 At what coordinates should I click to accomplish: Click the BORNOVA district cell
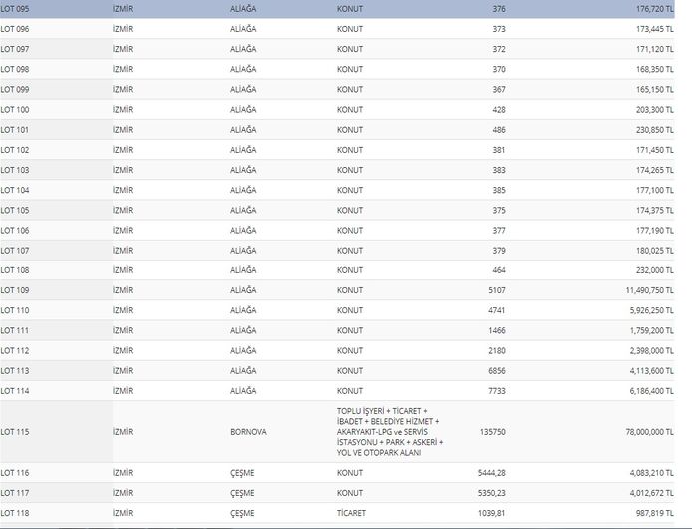coord(249,431)
